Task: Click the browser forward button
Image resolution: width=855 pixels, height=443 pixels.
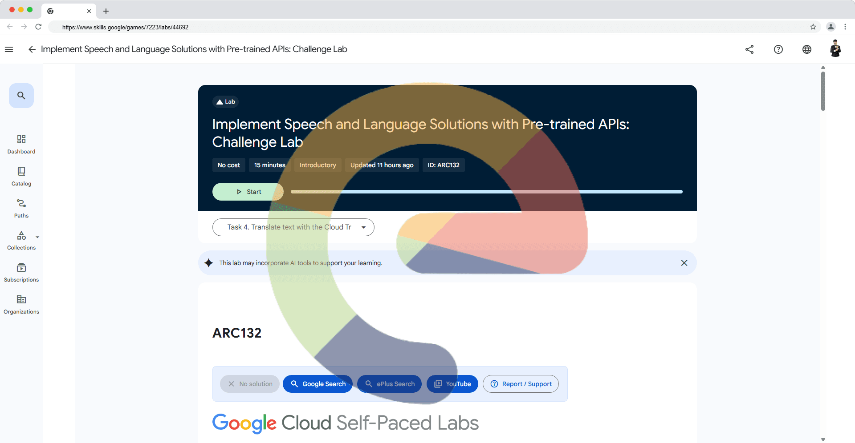Action: pyautogui.click(x=24, y=27)
